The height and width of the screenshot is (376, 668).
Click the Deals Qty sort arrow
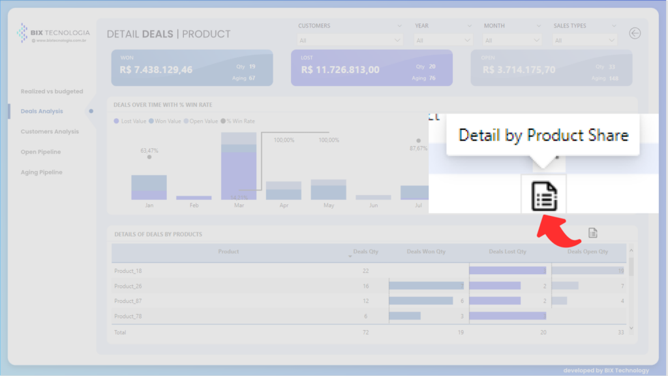coord(350,257)
